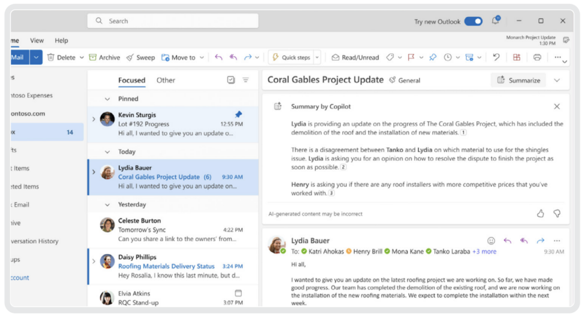Viewport: 583px width, 315px height.
Task: Click the Reply arrow in the toolbar
Action: [x=219, y=57]
